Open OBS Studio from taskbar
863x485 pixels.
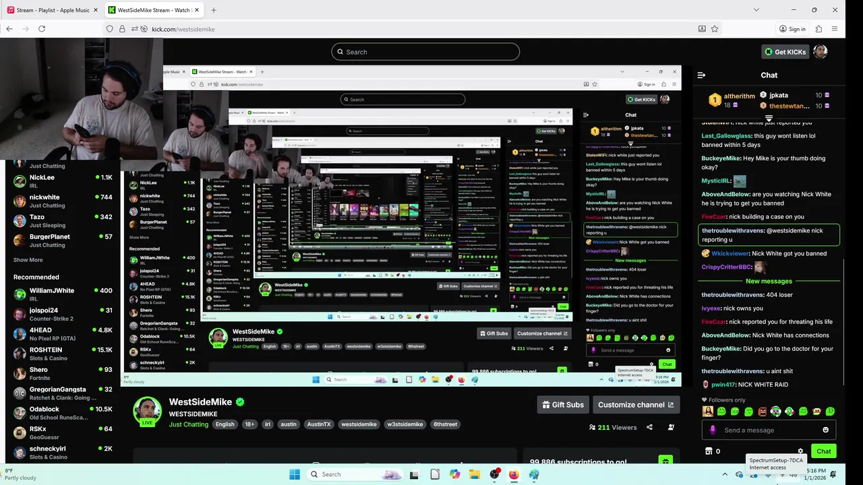click(495, 474)
